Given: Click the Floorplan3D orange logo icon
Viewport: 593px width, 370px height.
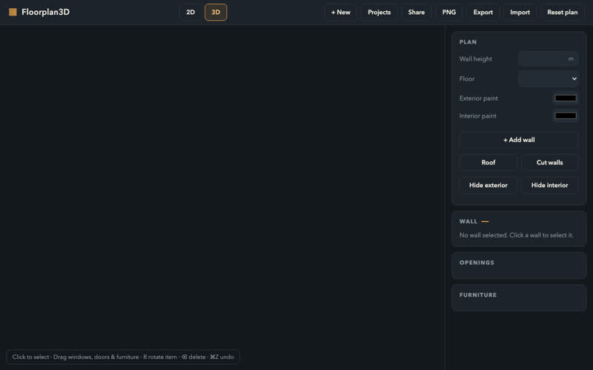Looking at the screenshot, I should pyautogui.click(x=13, y=12).
